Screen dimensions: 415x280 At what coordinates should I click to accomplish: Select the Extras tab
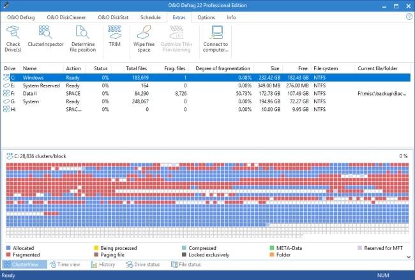179,17
